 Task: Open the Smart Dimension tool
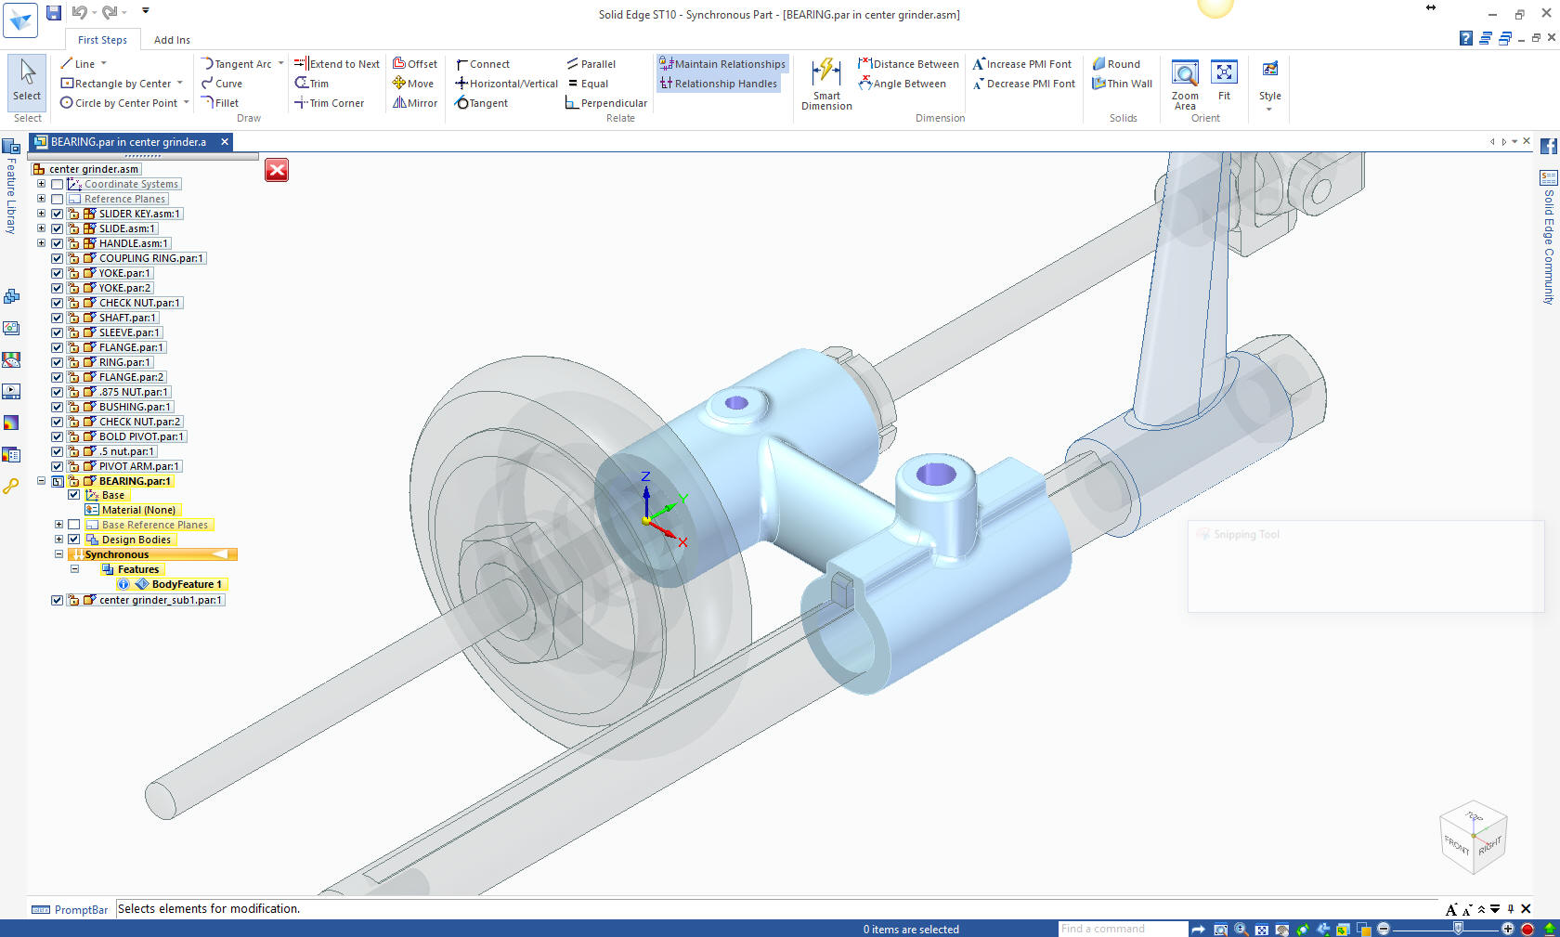[x=826, y=85]
